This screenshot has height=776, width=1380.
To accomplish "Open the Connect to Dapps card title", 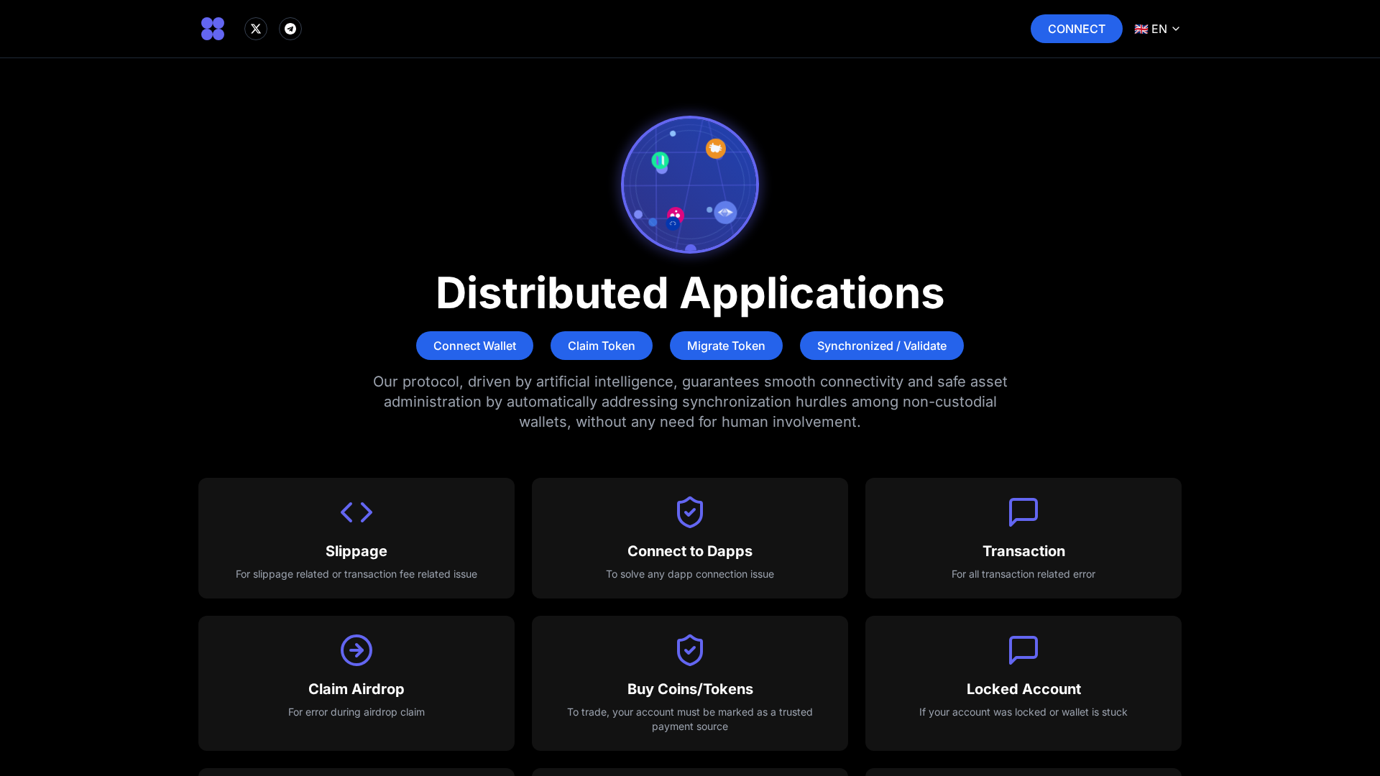I will tap(690, 551).
